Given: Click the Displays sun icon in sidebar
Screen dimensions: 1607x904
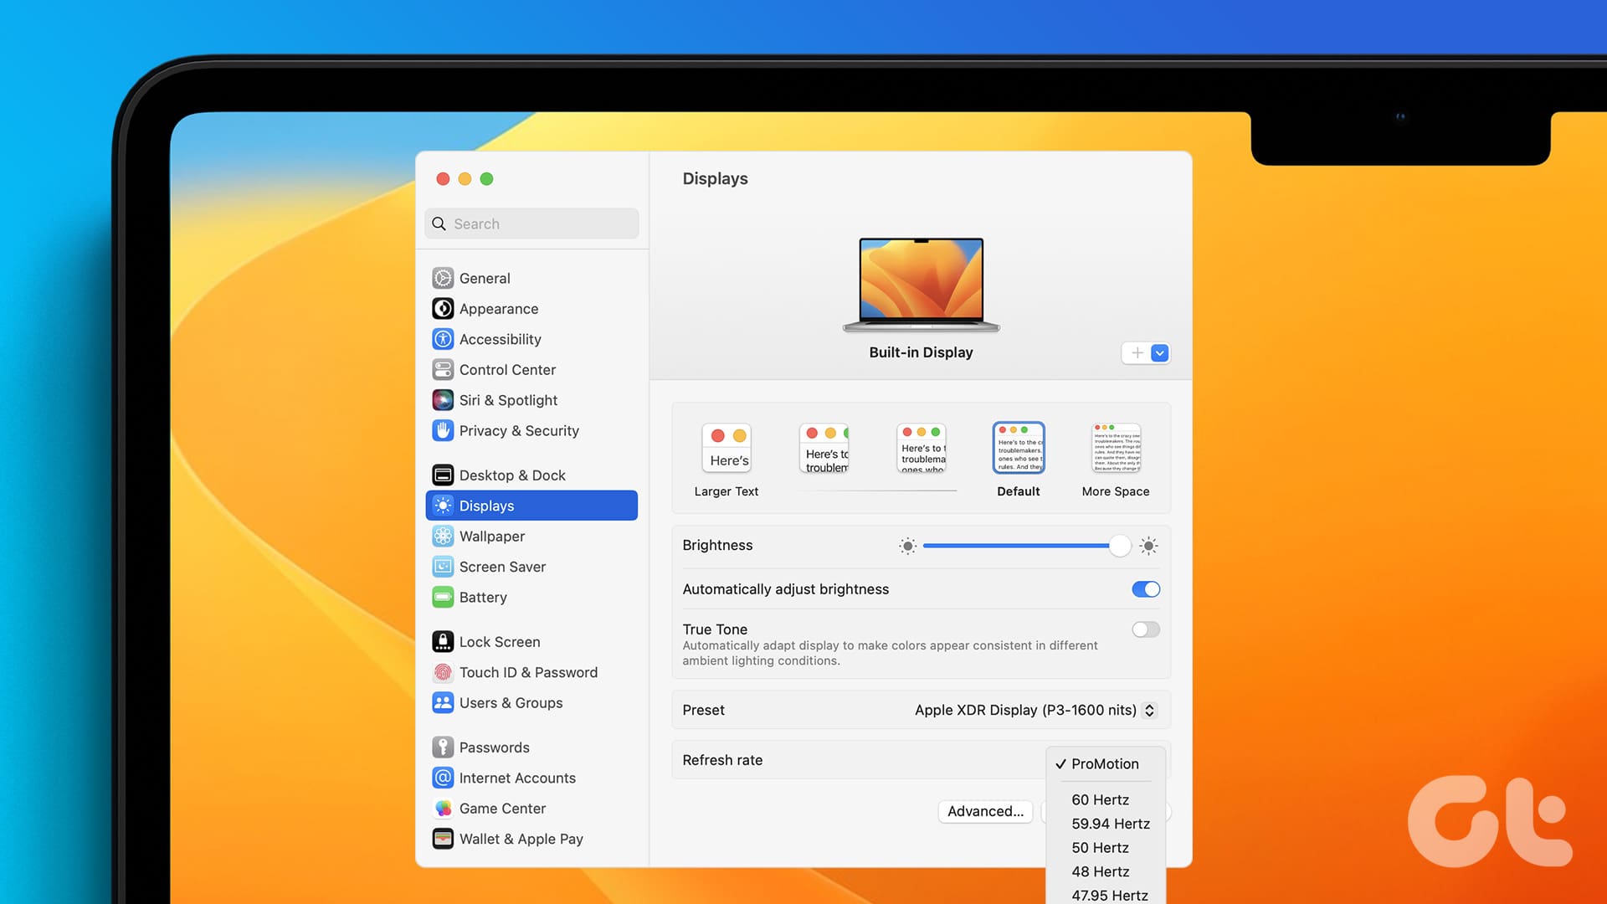Looking at the screenshot, I should click(x=443, y=506).
